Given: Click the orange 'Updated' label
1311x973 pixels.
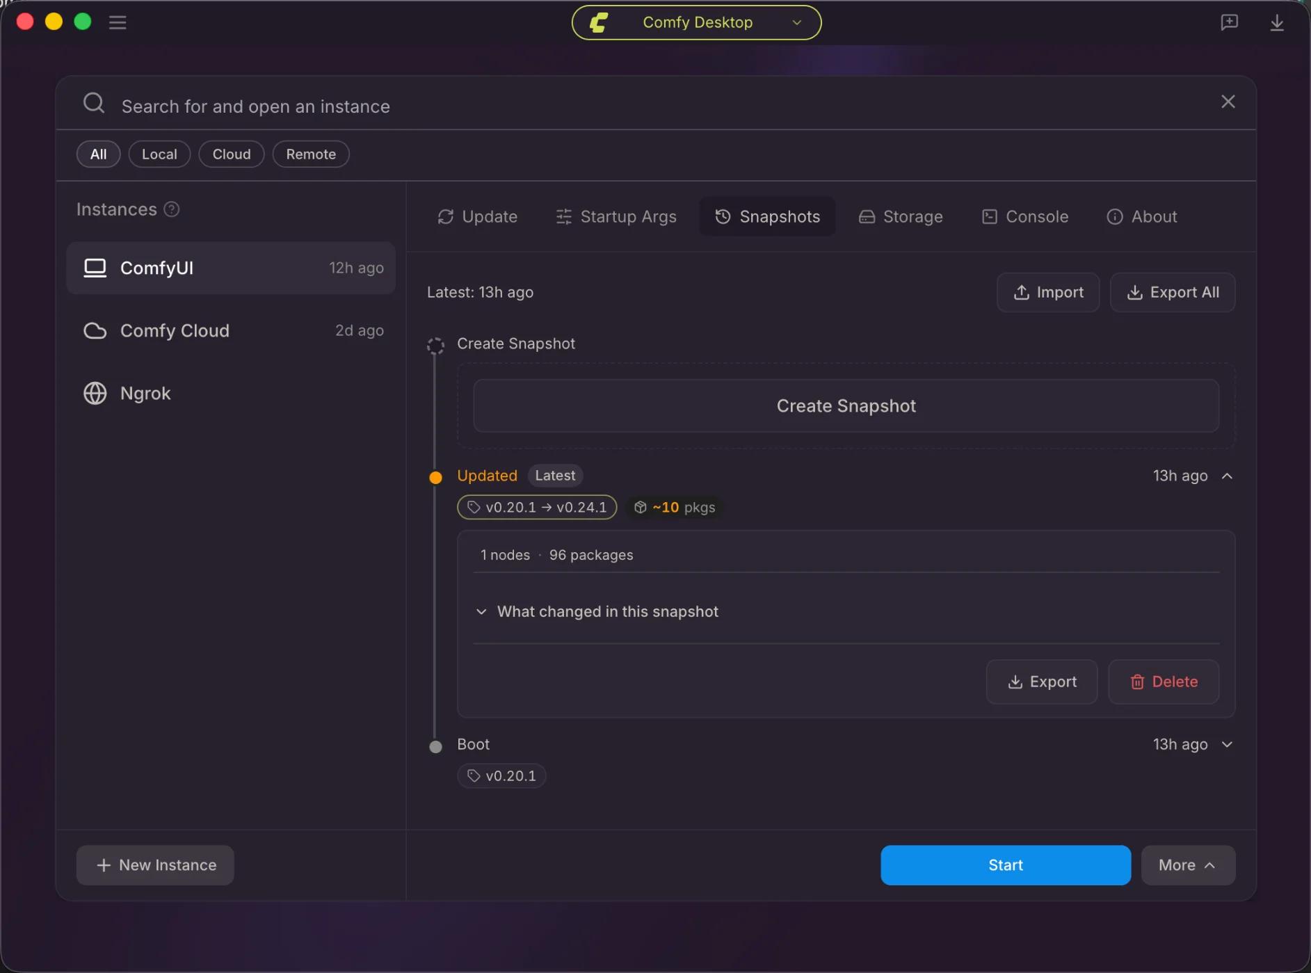Looking at the screenshot, I should tap(487, 476).
